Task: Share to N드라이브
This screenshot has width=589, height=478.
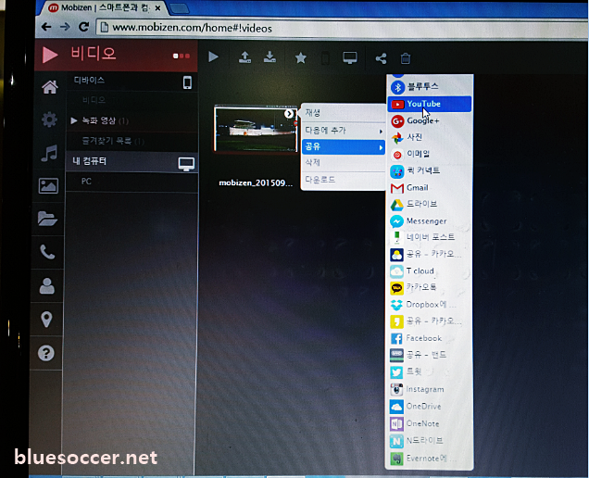Action: [x=430, y=441]
